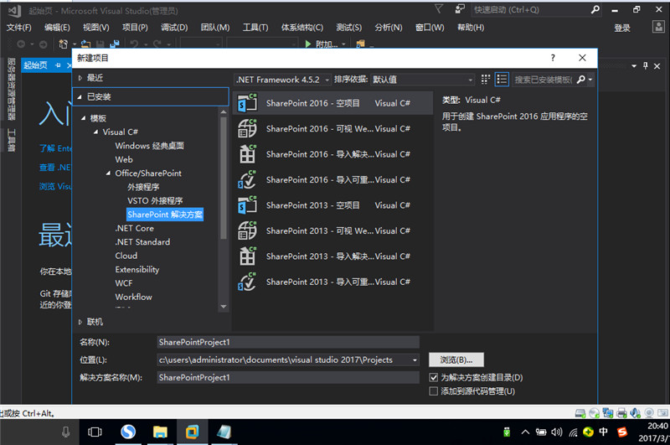Expand the 联机 section

80,322
